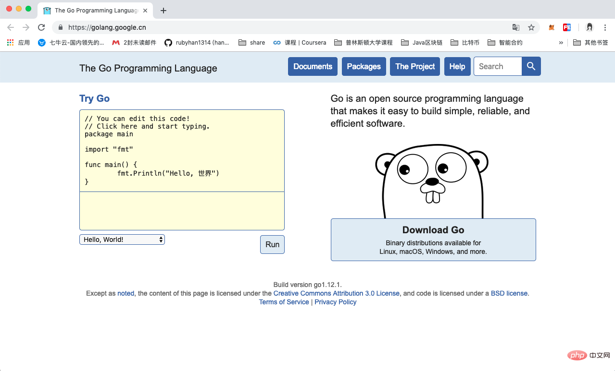Open the share bookmarks folder
Image resolution: width=615 pixels, height=371 pixels.
click(251, 43)
